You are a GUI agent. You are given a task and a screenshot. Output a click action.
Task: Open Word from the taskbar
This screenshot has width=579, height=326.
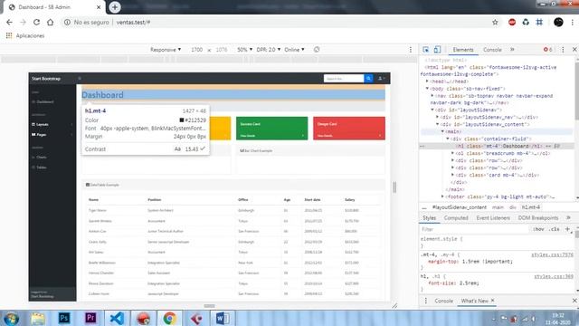(x=223, y=318)
